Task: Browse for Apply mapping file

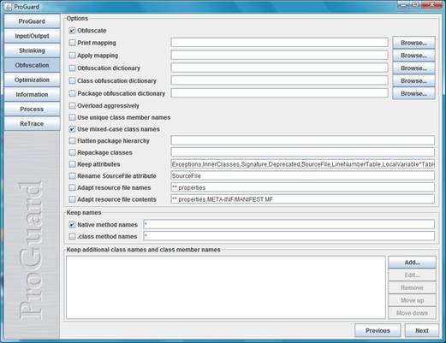Action: pos(413,56)
